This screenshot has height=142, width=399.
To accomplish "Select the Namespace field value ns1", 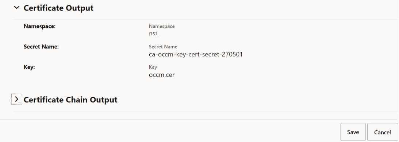I will (153, 33).
